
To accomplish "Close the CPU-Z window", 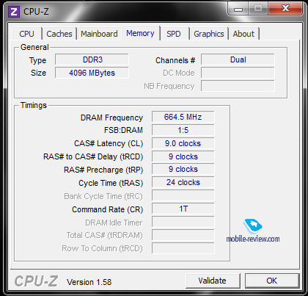I will click(285, 9).
